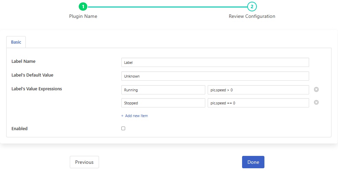Delete the Stopped expression row
The image size is (338, 171).
click(316, 102)
